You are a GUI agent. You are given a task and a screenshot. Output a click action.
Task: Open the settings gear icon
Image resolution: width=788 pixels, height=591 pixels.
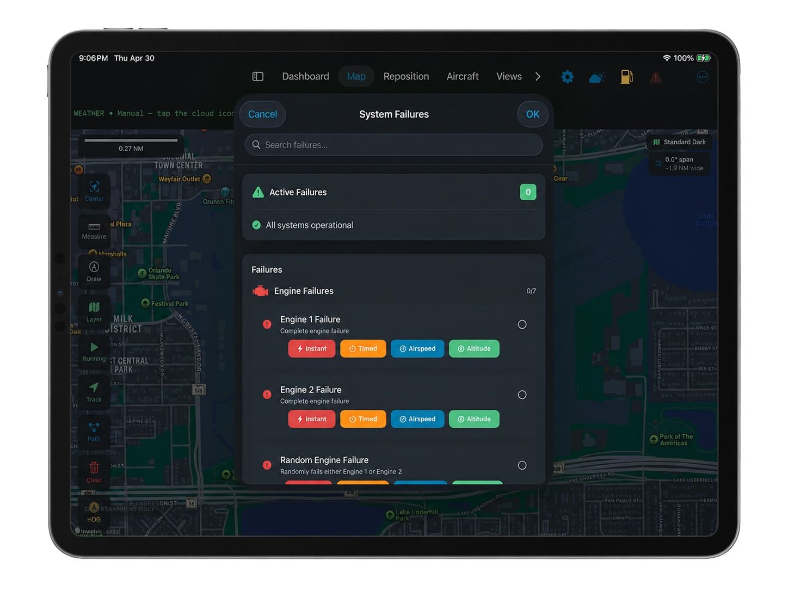click(567, 77)
